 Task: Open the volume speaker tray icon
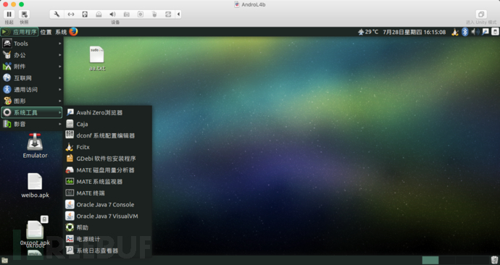coord(475,32)
